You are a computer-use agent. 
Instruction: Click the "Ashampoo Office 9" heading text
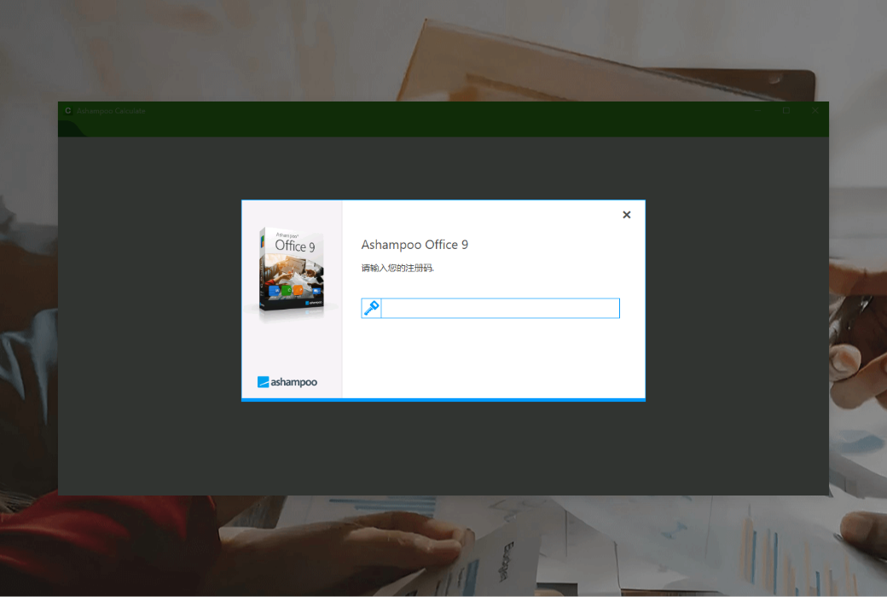pos(415,245)
